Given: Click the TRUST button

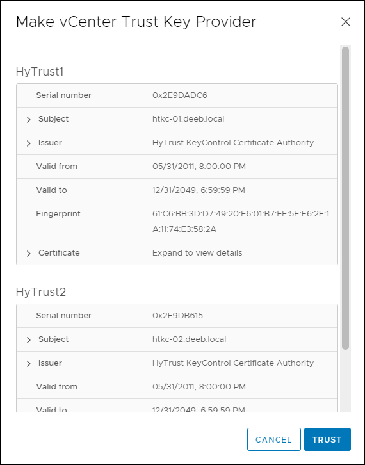Looking at the screenshot, I should 327,439.
